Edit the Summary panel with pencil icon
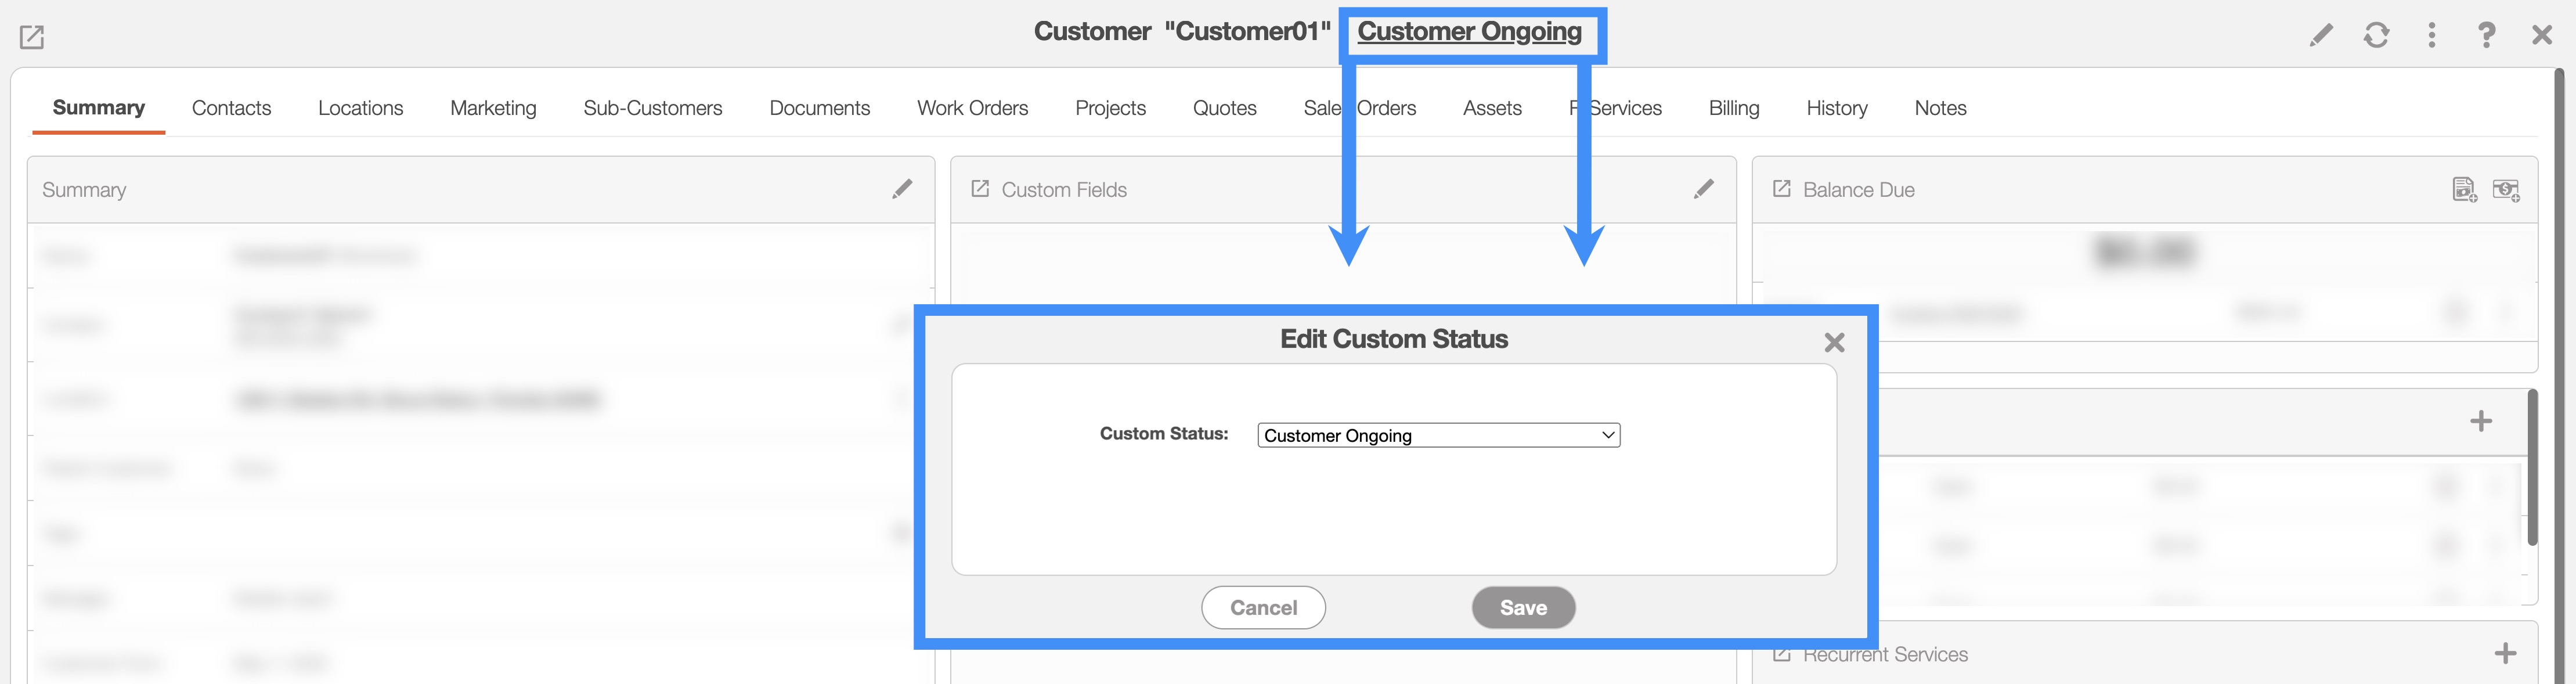This screenshot has height=684, width=2576. point(902,189)
